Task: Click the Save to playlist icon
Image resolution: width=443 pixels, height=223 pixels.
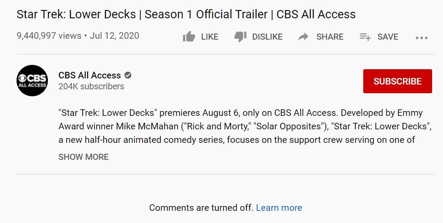Action: pyautogui.click(x=365, y=37)
